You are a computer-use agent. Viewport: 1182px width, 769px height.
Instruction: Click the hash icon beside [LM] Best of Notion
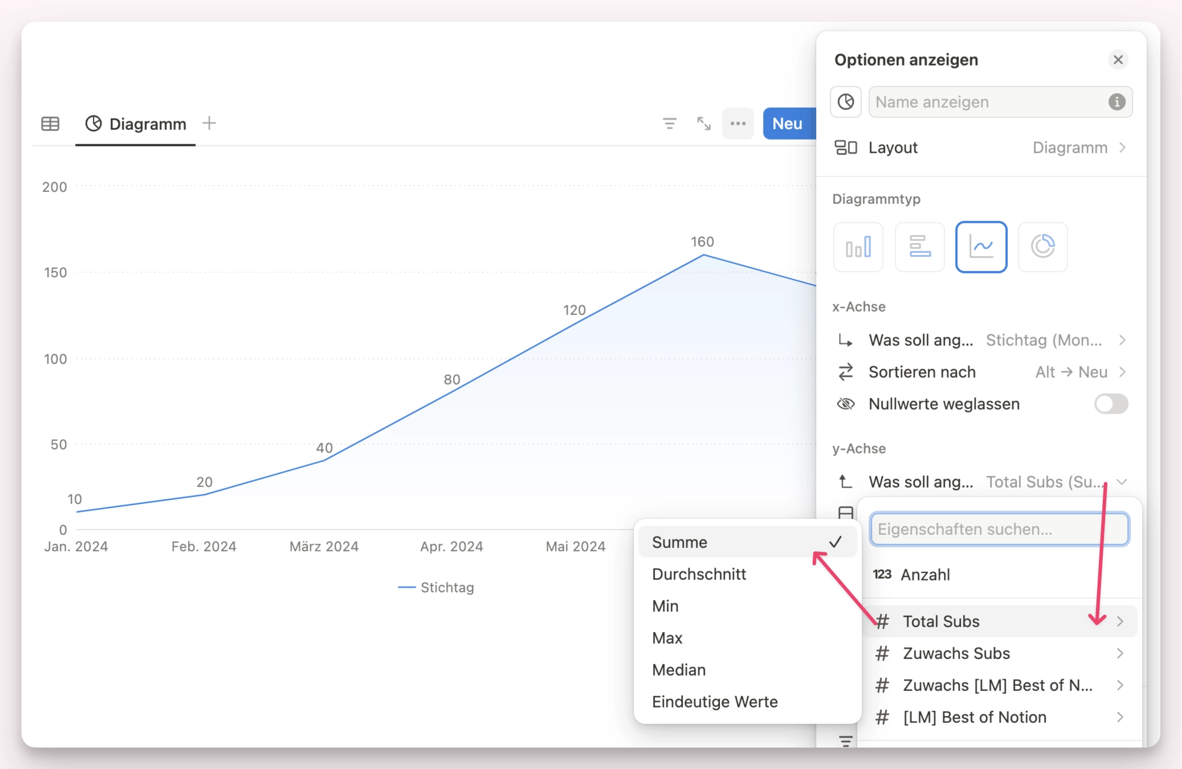click(882, 717)
